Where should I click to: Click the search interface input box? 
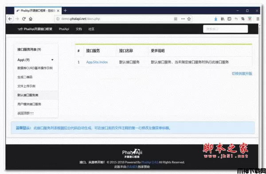[x=226, y=29]
